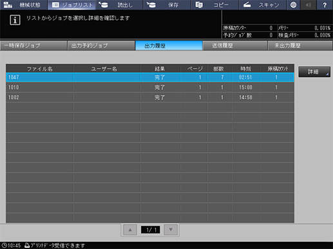
Task: Click the 時刻 column header
Action: tap(245, 69)
